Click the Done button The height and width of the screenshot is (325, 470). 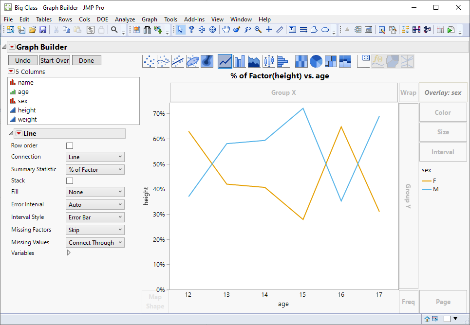(x=87, y=60)
